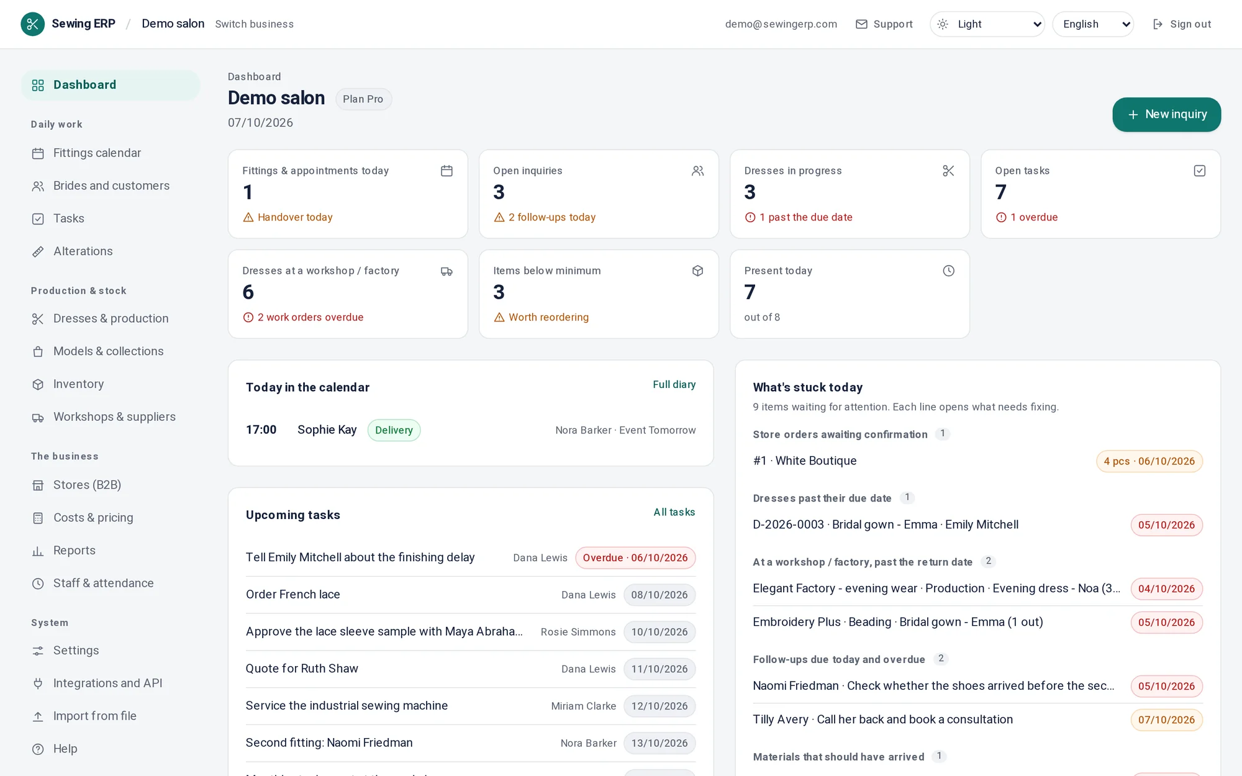Click the Stores (B2B) storefront icon
Viewport: 1242px width, 776px height.
(38, 485)
